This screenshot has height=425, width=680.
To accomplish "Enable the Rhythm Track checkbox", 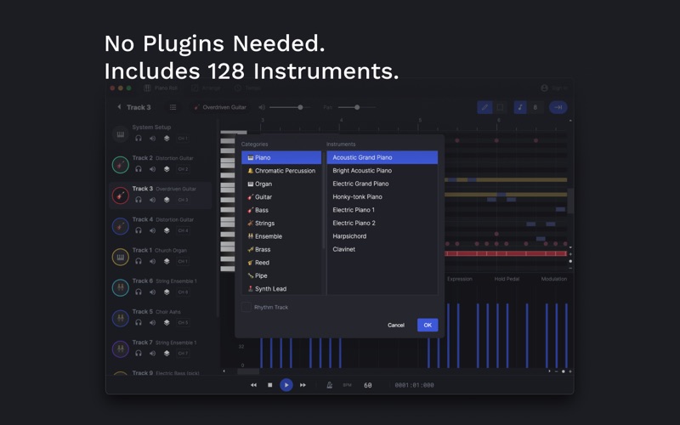I will click(x=246, y=307).
